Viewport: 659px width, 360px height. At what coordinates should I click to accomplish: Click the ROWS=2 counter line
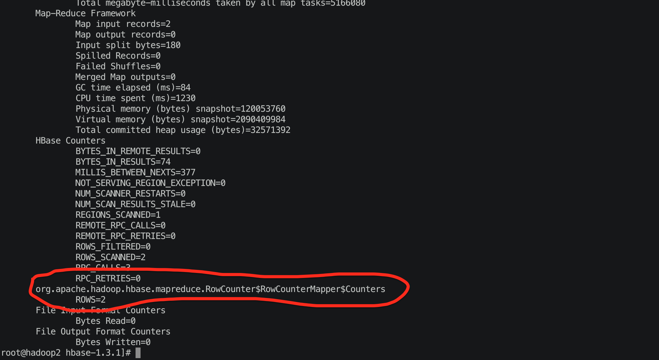click(91, 300)
